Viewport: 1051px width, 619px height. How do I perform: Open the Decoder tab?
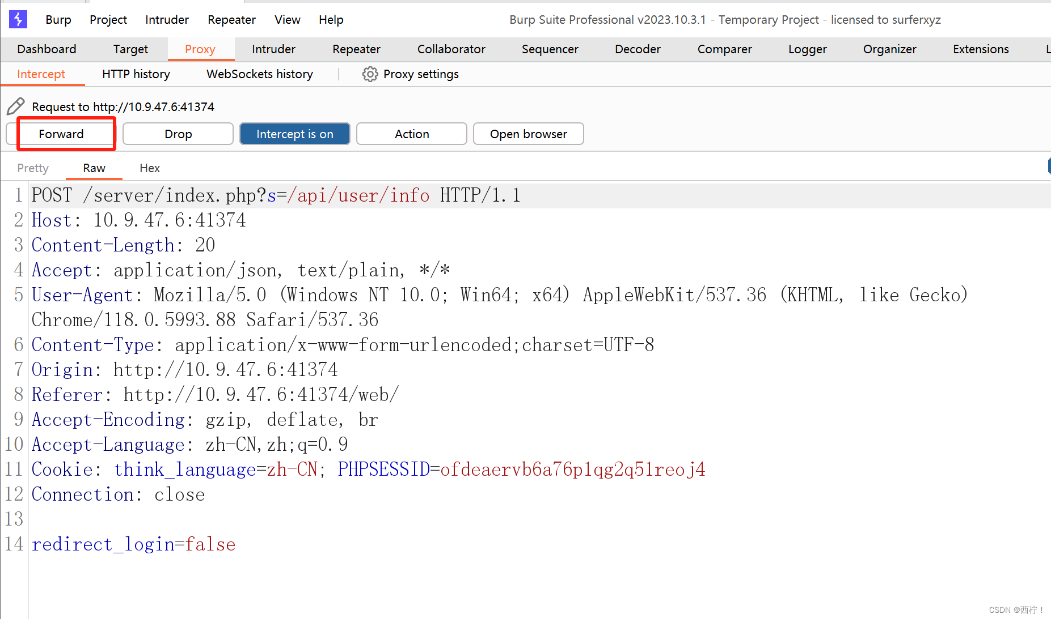pos(638,49)
